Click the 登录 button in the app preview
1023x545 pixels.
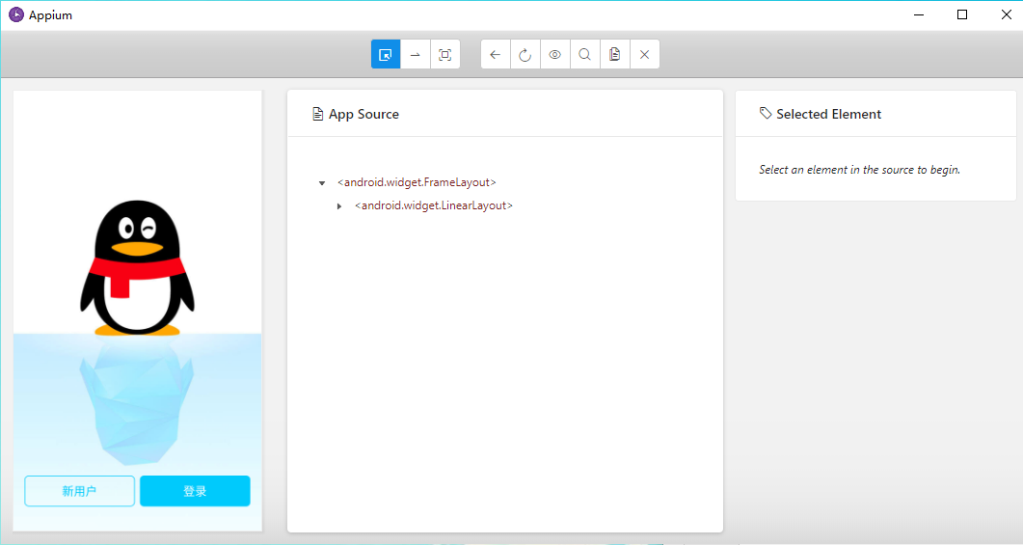(195, 491)
